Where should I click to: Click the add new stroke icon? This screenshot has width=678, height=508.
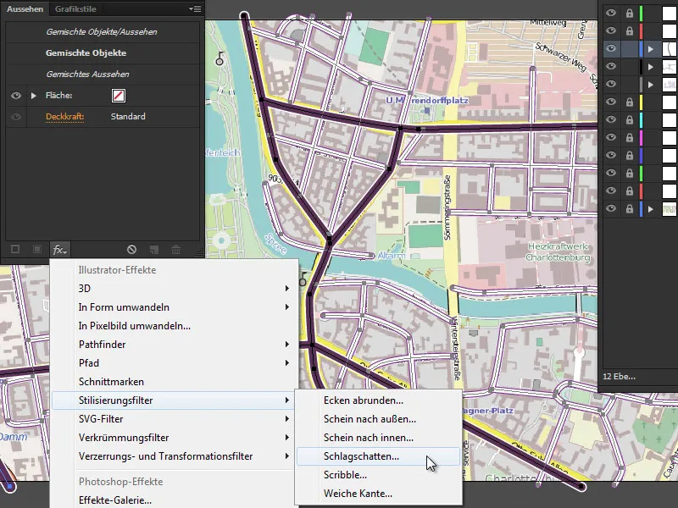pos(15,250)
